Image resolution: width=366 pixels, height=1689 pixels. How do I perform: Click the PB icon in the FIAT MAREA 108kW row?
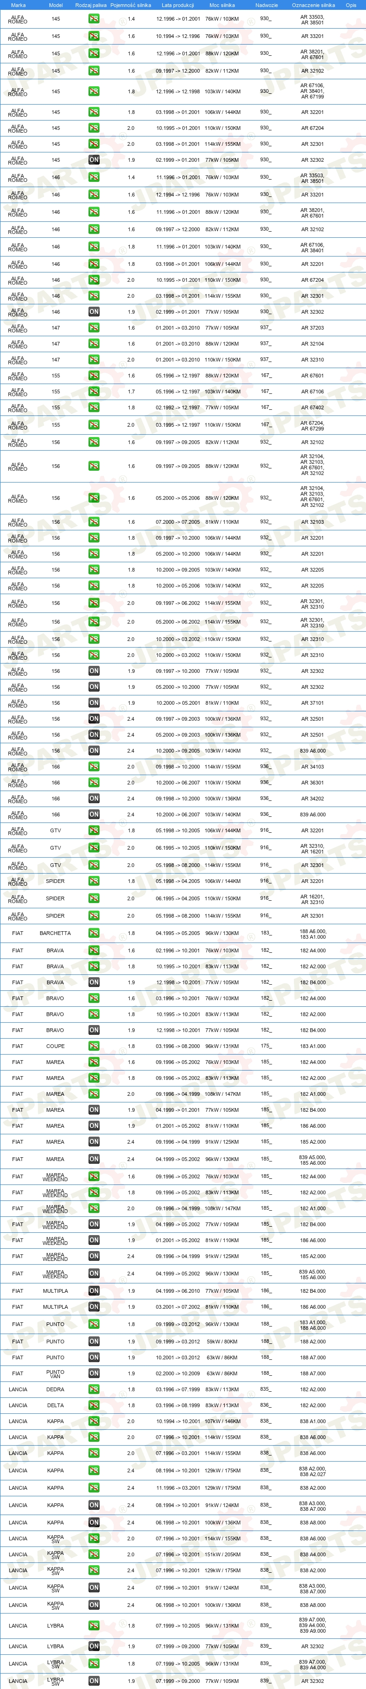pyautogui.click(x=94, y=1094)
